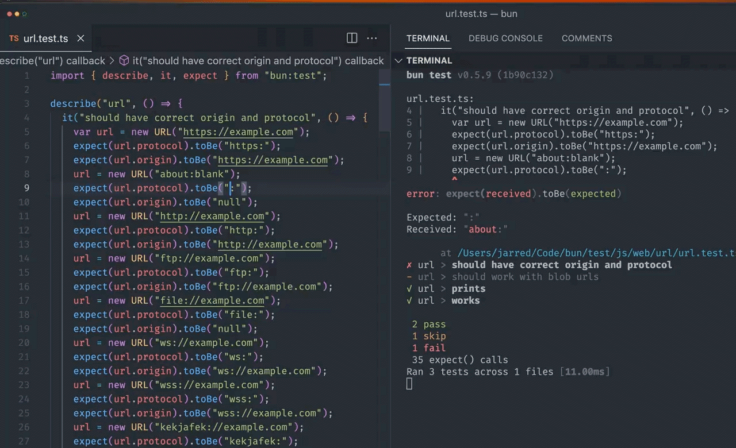Open the editor more actions ellipsis menu

[x=372, y=38]
